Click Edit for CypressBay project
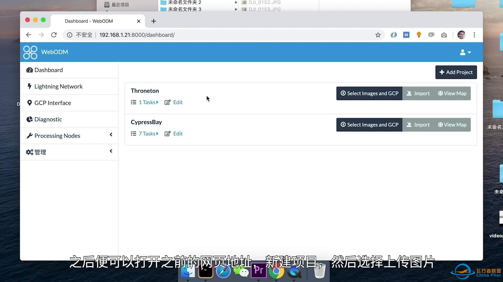Screen dimensions: 503x282 178,134
